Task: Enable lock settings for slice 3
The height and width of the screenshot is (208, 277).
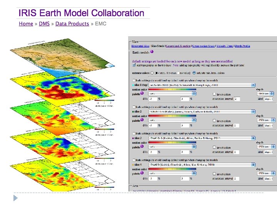Action: (x=134, y=134)
